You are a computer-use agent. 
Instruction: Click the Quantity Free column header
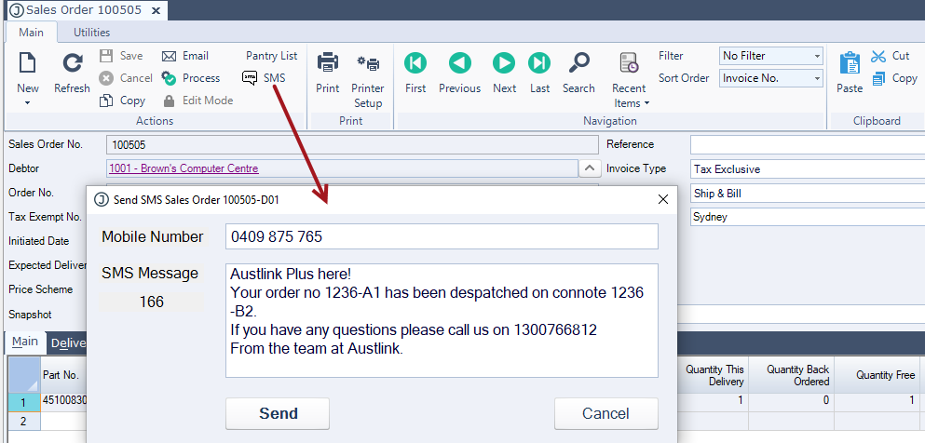(877, 375)
